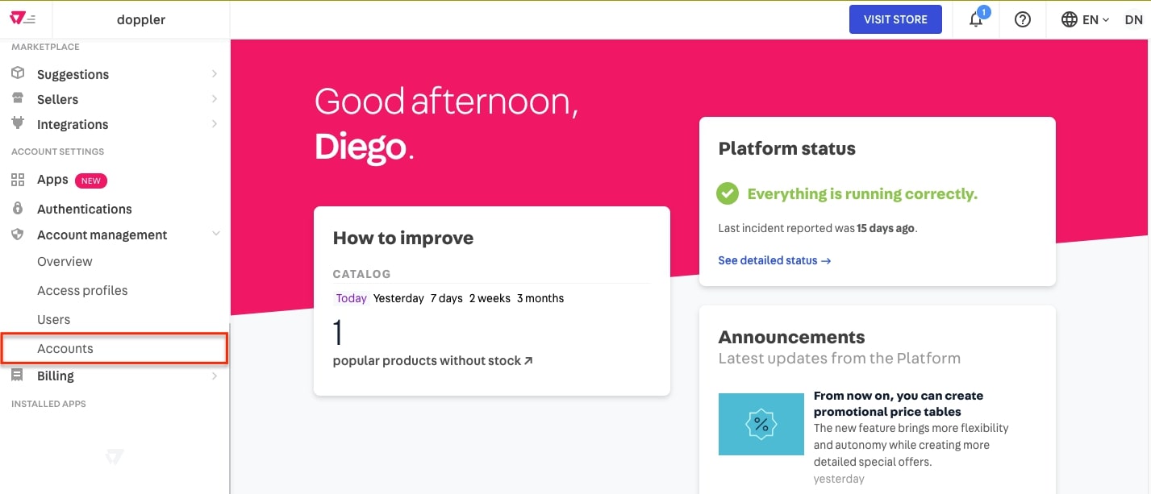Click the Authentications lock icon
The height and width of the screenshot is (494, 1151).
18,209
